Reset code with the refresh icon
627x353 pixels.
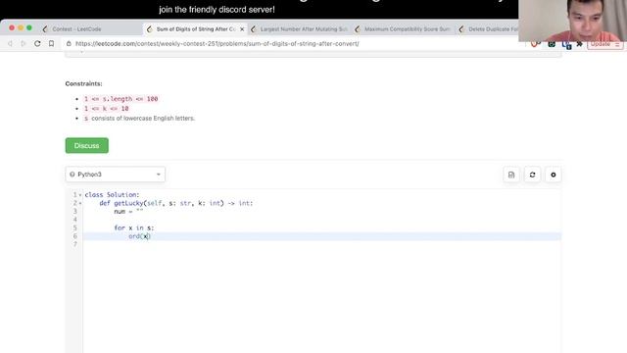coord(532,175)
